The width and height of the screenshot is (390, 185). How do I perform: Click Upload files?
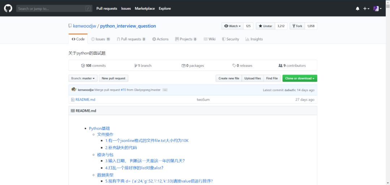pos(252,78)
